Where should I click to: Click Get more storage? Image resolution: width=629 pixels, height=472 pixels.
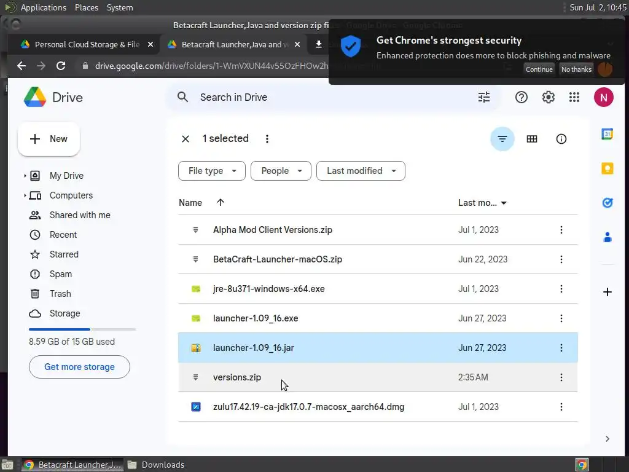click(79, 367)
